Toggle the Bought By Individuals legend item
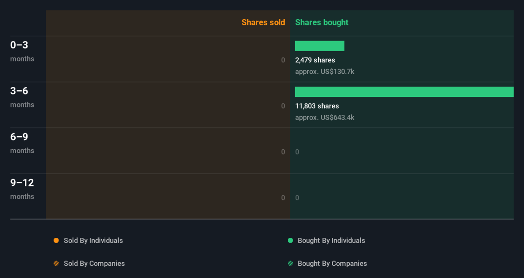 [x=326, y=240]
